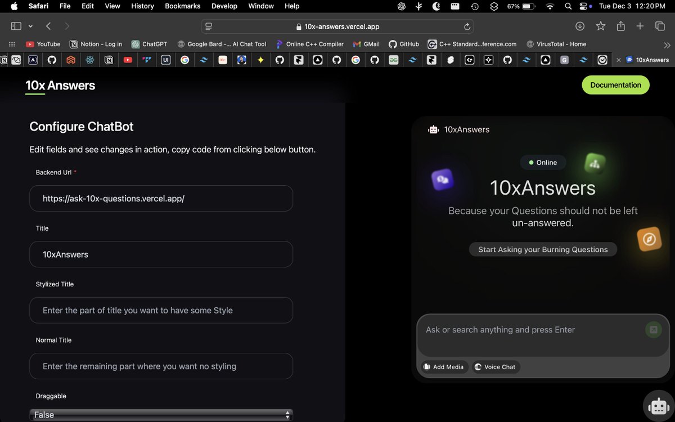The height and width of the screenshot is (422, 675).
Task: Show Safari downloads
Action: [x=580, y=26]
